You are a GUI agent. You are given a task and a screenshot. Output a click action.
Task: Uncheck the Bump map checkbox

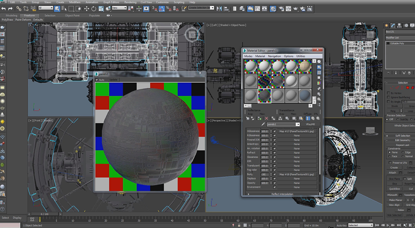point(274,174)
